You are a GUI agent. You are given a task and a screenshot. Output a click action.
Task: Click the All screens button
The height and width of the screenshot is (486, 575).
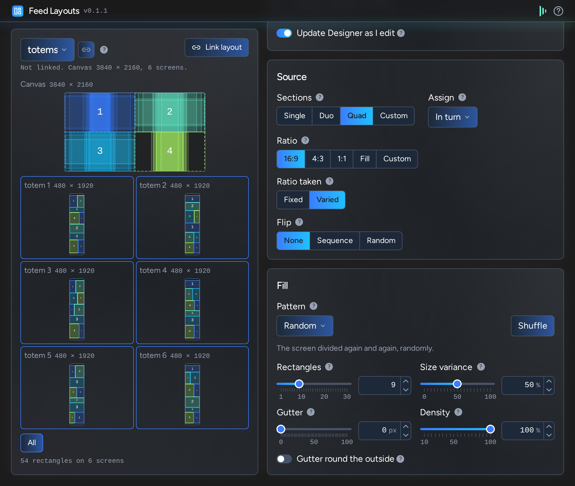(x=32, y=443)
